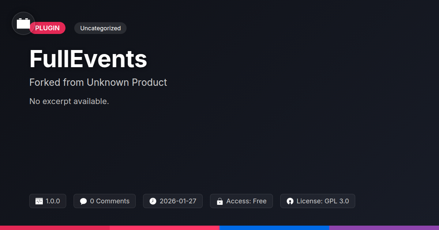Click the Forked from Unknown Product subtitle
Viewport: 439px width, 230px height.
pyautogui.click(x=98, y=83)
